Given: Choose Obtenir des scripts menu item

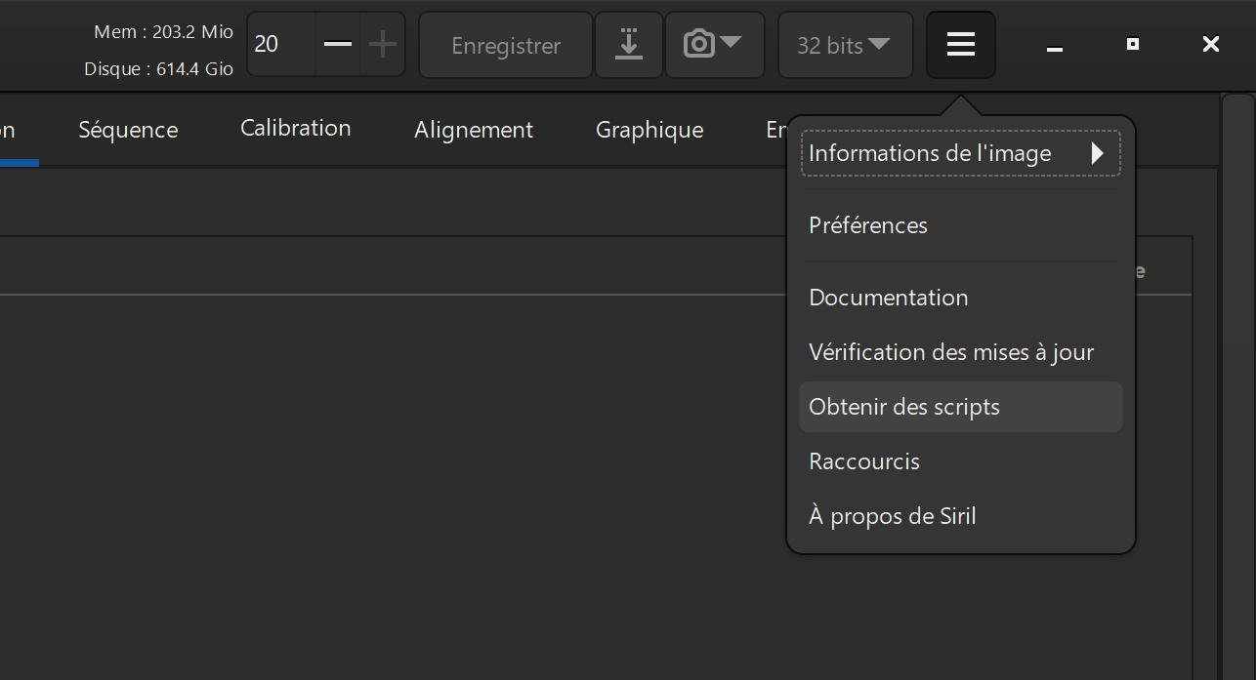Looking at the screenshot, I should pos(904,407).
